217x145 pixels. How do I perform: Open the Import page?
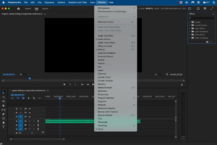tap(28, 9)
